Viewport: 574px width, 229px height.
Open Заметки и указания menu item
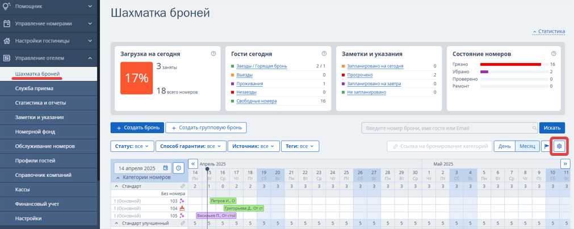tap(48, 117)
